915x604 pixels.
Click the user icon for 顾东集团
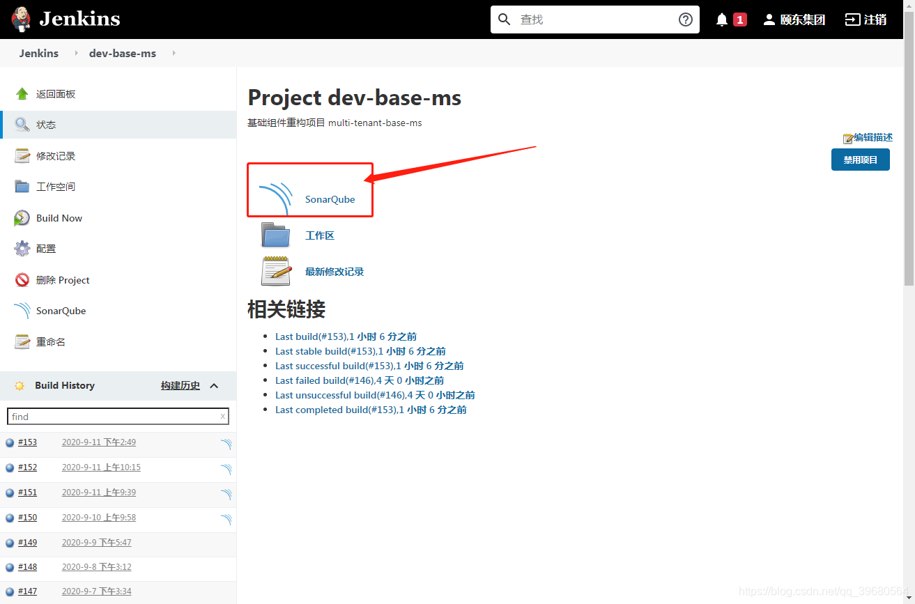point(769,20)
